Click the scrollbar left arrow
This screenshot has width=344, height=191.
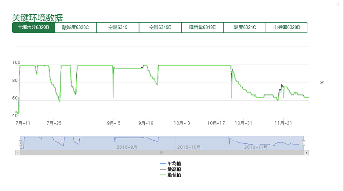[18, 153]
